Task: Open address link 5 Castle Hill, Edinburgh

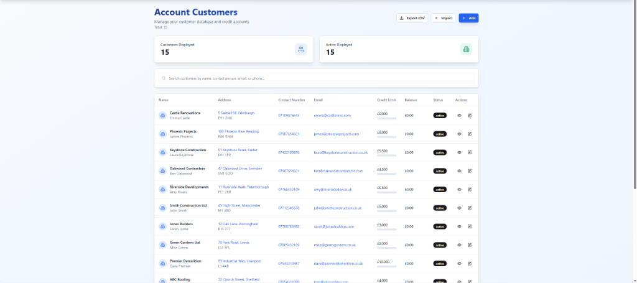Action: point(236,113)
